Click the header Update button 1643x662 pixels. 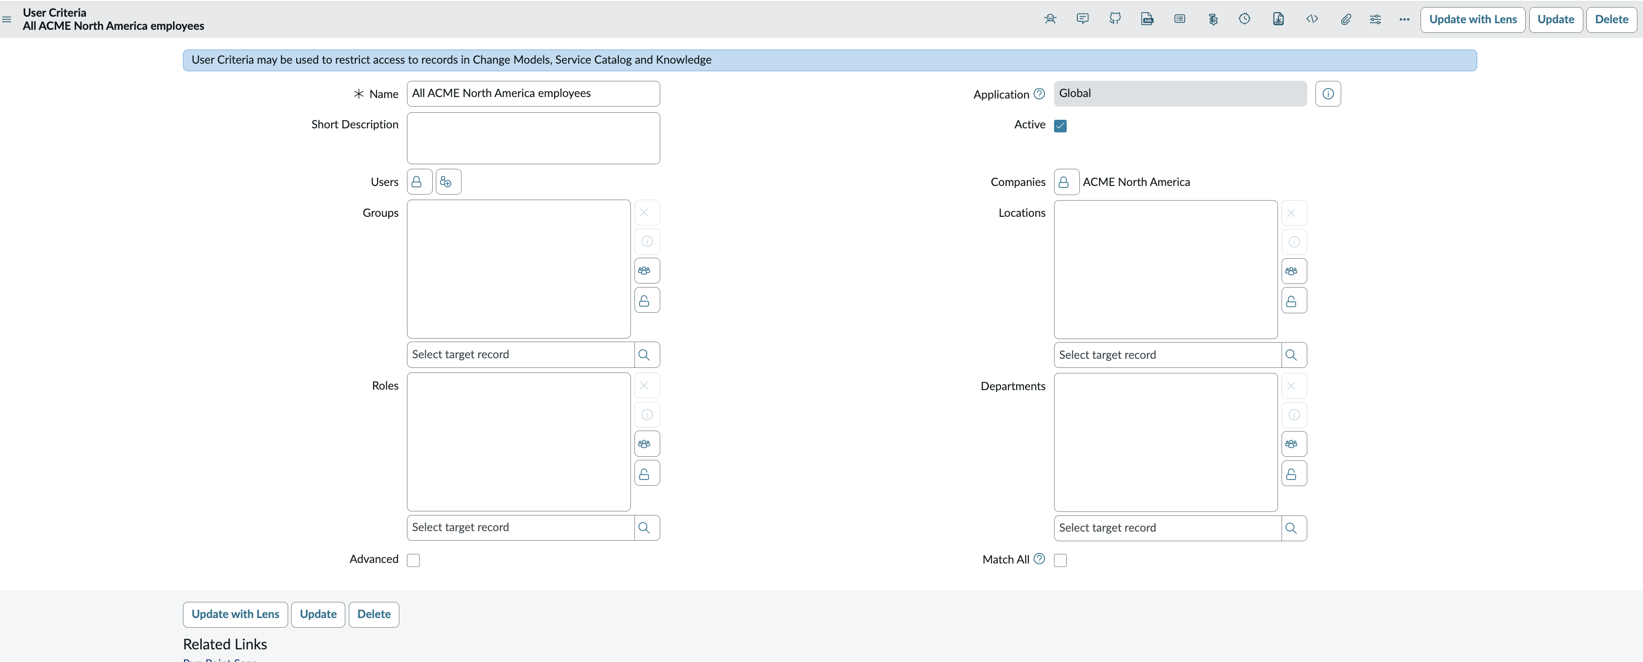click(1555, 19)
